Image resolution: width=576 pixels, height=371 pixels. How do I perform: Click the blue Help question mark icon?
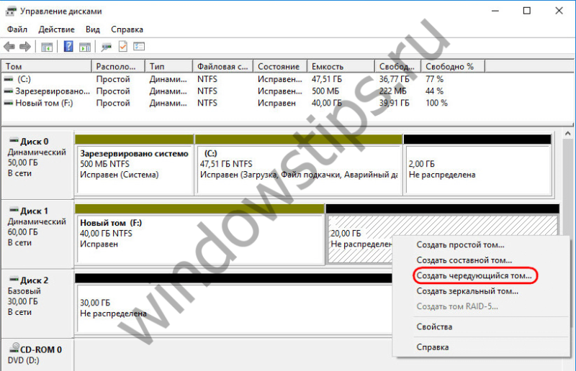coord(68,47)
